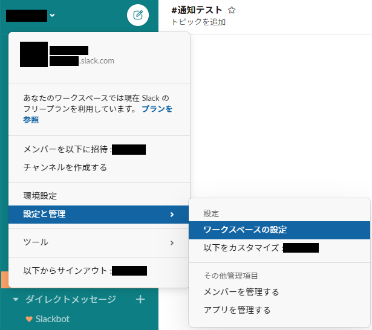Image resolution: width=372 pixels, height=330 pixels.
Task: Collapse the ダイレクトメッセージ section
Action: 16,299
